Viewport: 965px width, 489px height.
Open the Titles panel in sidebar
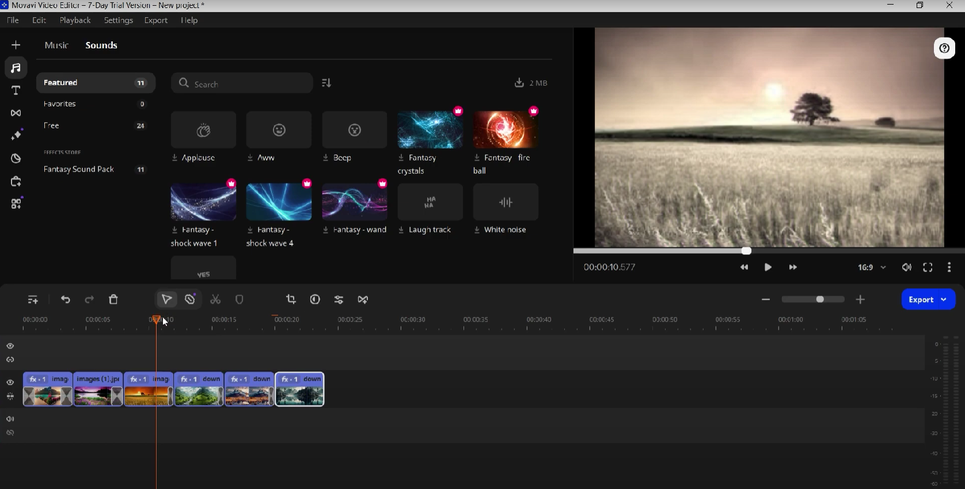(16, 90)
